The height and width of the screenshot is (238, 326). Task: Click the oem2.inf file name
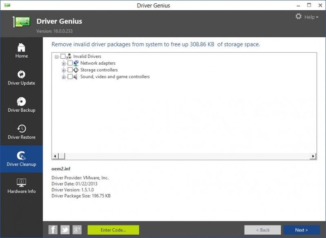[61, 169]
